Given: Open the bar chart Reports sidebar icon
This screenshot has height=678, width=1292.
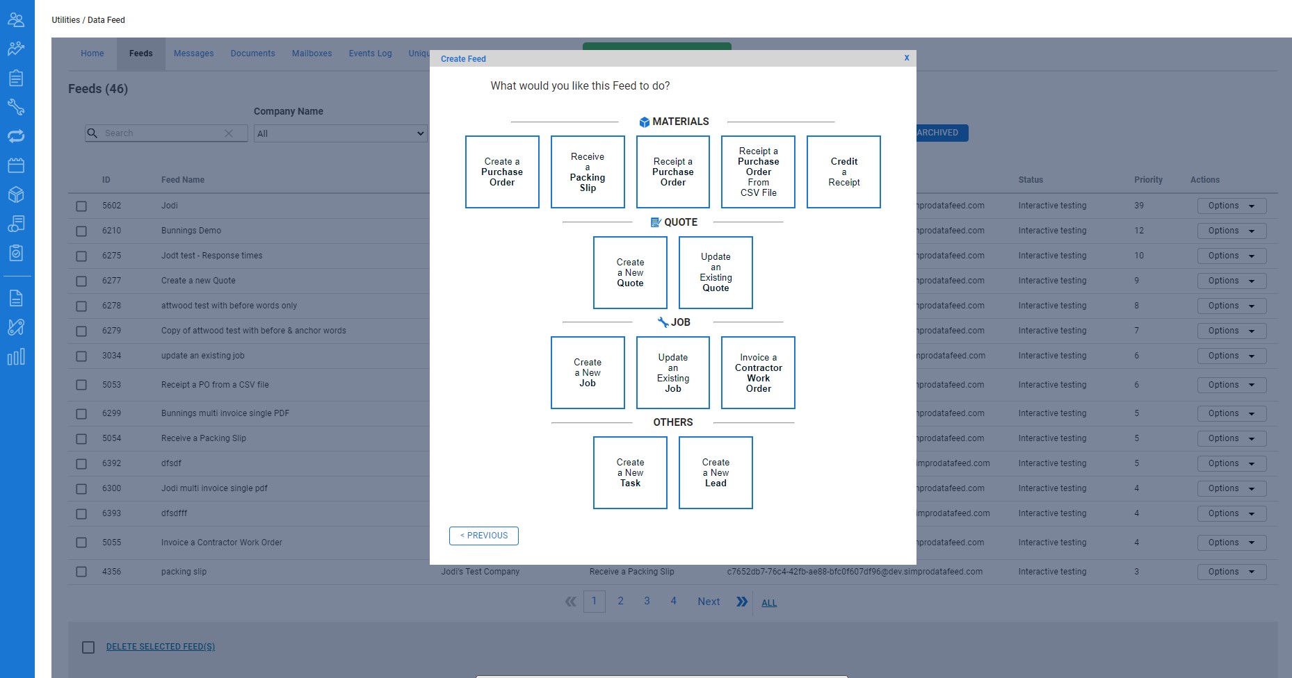Looking at the screenshot, I should 16,356.
